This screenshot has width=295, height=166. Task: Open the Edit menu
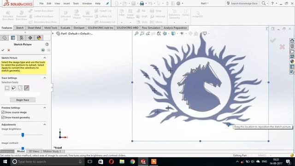49,3
